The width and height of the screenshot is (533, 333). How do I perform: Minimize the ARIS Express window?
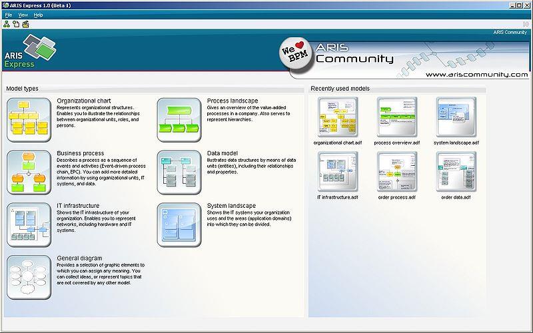pos(512,5)
